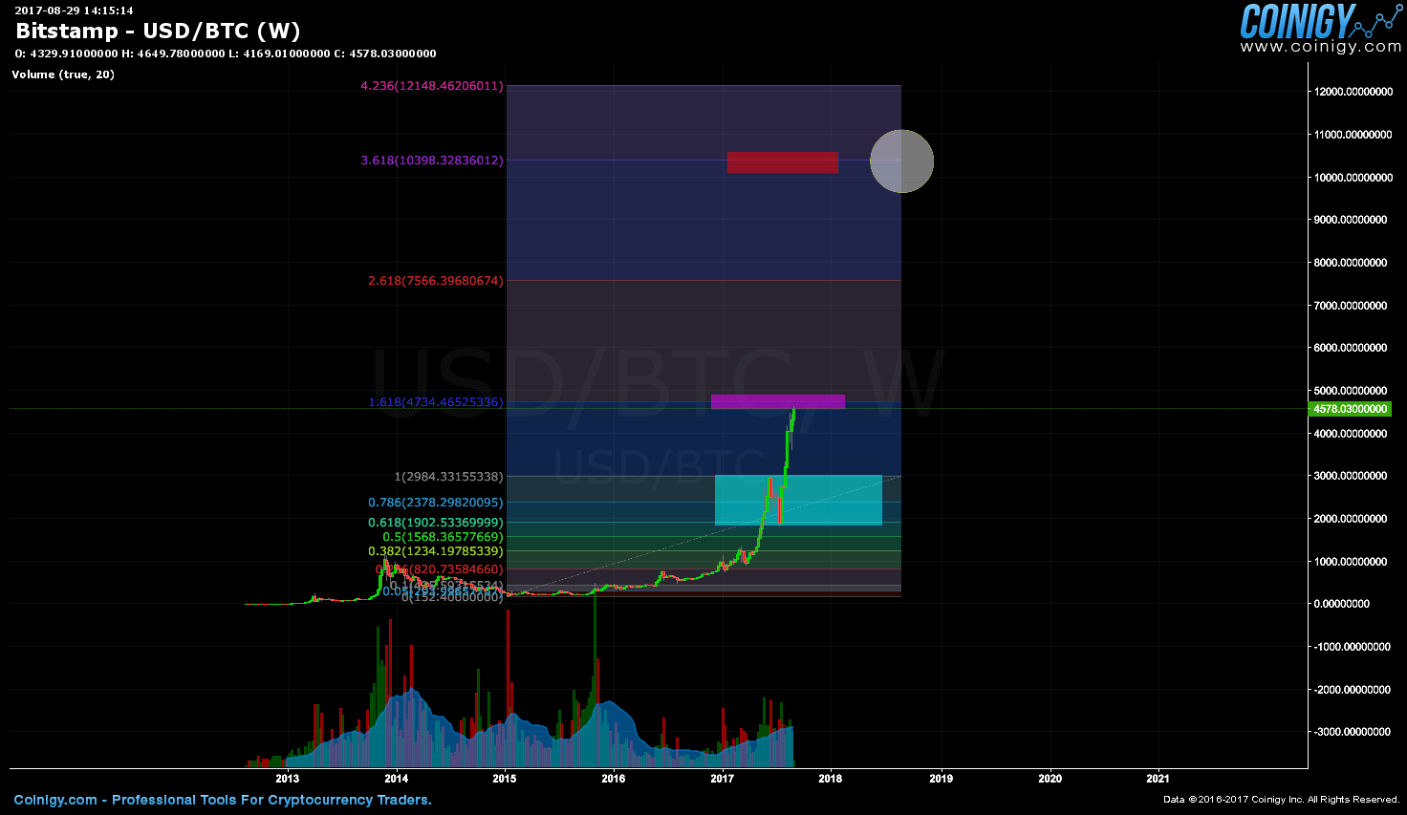Select the 4.236 Fibonacci level label
The width and height of the screenshot is (1407, 815).
pos(431,86)
